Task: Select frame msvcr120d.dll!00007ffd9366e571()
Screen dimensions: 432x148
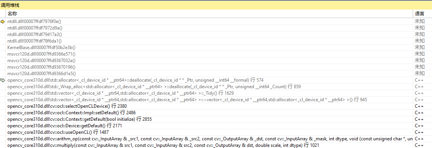Action: pos(41,54)
